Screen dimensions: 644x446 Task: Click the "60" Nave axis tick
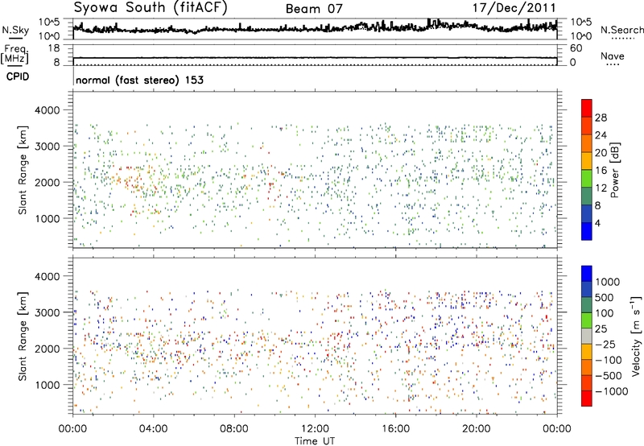(x=576, y=48)
